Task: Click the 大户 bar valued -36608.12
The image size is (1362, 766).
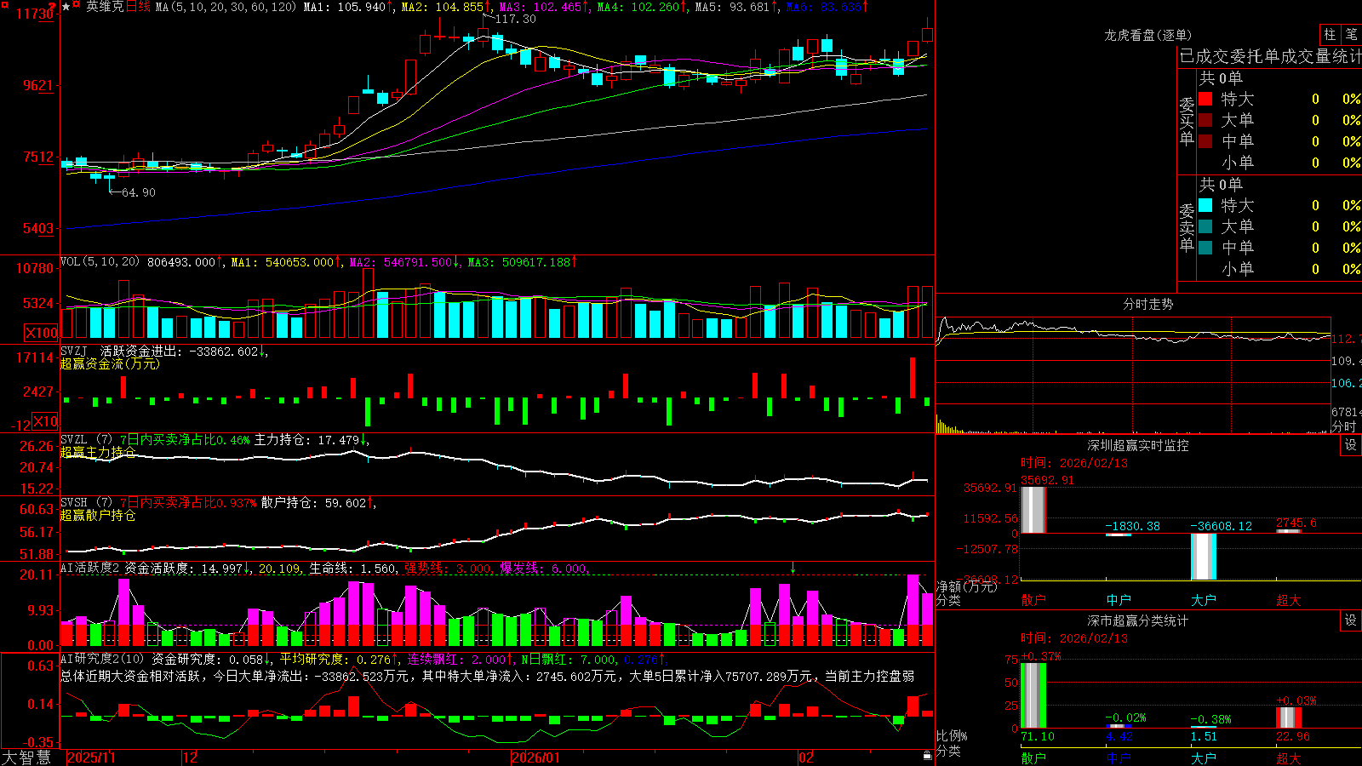Action: [x=1204, y=557]
